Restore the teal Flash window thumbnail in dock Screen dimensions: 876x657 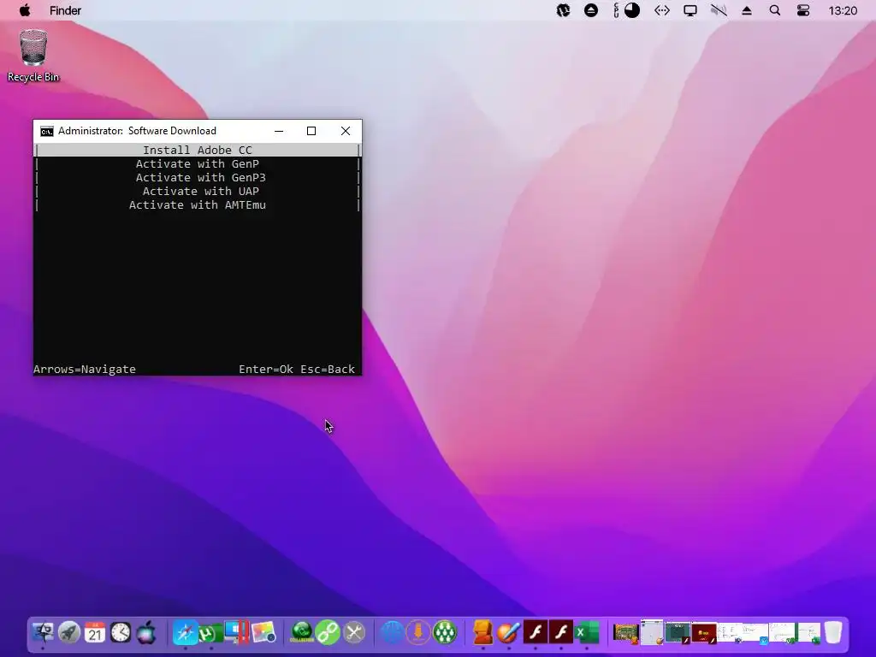[678, 633]
